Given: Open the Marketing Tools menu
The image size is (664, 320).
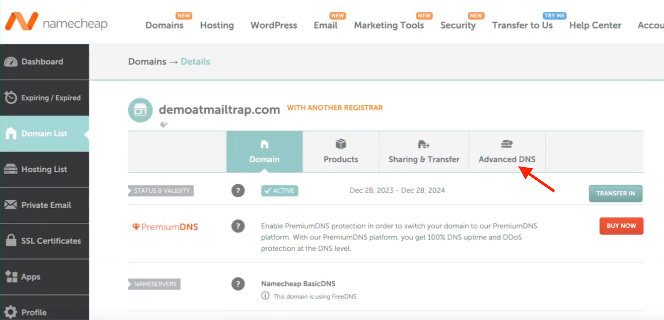Looking at the screenshot, I should coord(389,25).
